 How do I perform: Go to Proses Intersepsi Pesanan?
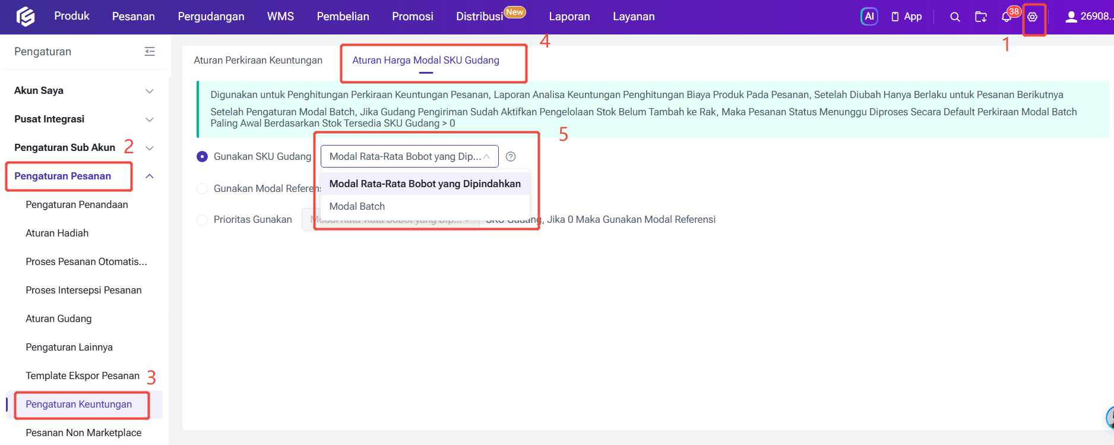[x=83, y=290]
